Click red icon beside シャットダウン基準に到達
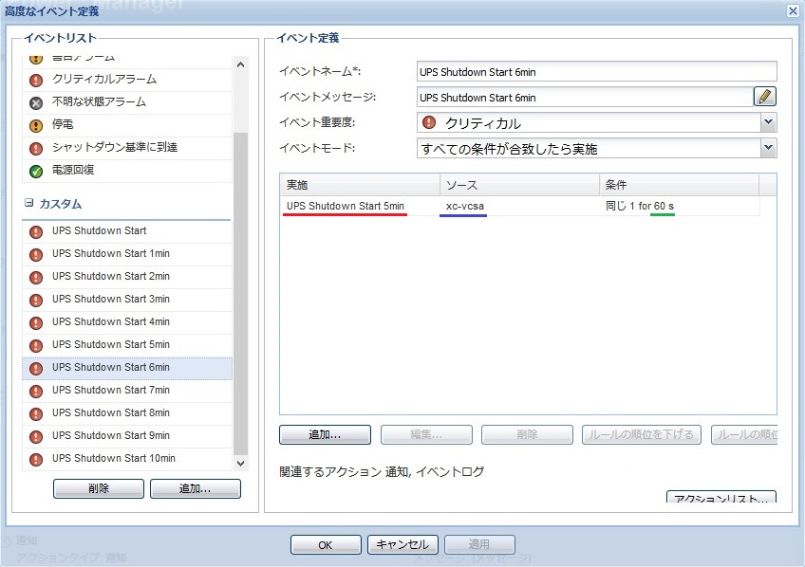 pos(36,148)
